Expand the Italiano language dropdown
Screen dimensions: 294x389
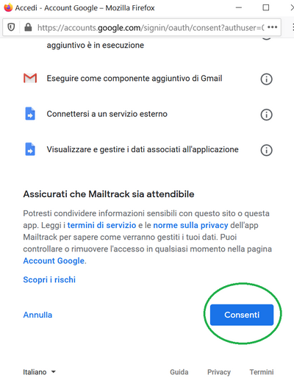point(39,372)
